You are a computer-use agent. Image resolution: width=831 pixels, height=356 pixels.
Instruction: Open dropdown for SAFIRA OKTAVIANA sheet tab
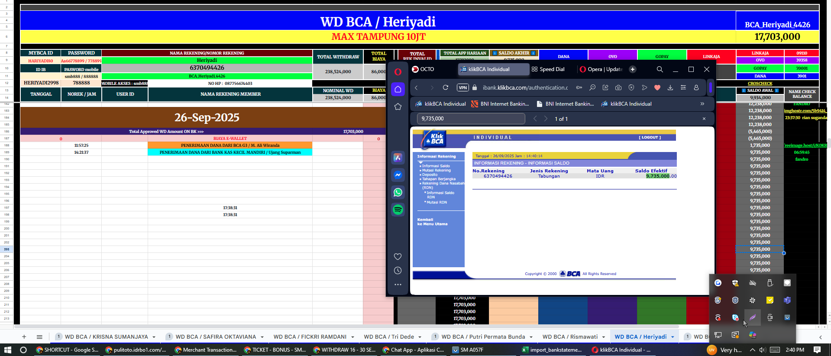point(262,337)
